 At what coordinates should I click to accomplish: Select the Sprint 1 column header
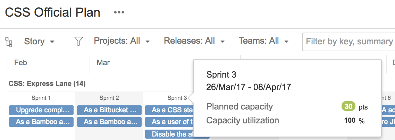(x=41, y=98)
